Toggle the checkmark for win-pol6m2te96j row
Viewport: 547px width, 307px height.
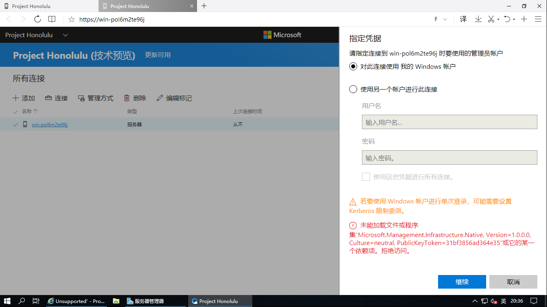pyautogui.click(x=16, y=124)
